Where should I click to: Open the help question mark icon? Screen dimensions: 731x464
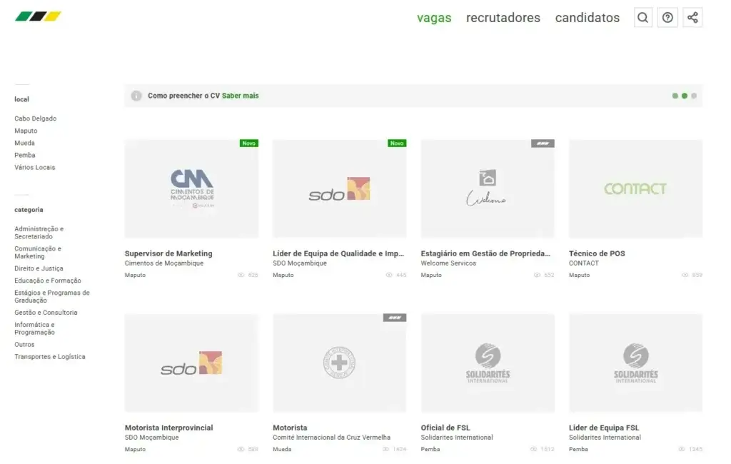pyautogui.click(x=667, y=18)
